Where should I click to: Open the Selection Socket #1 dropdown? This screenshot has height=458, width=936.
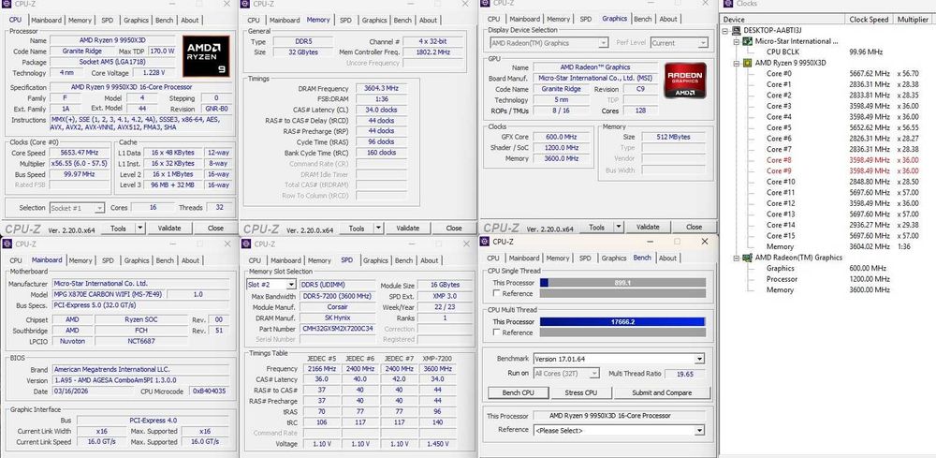(99, 208)
